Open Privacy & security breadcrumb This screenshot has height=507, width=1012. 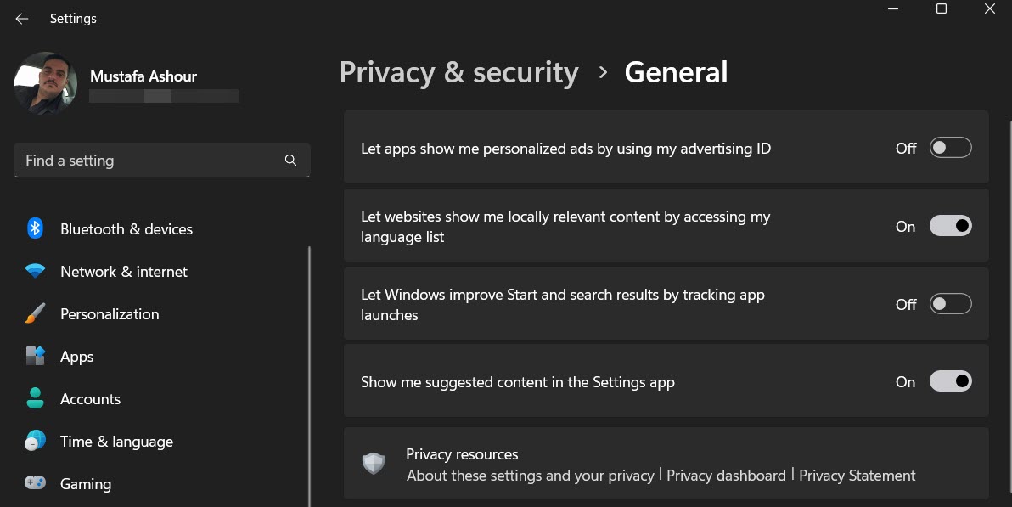(459, 72)
